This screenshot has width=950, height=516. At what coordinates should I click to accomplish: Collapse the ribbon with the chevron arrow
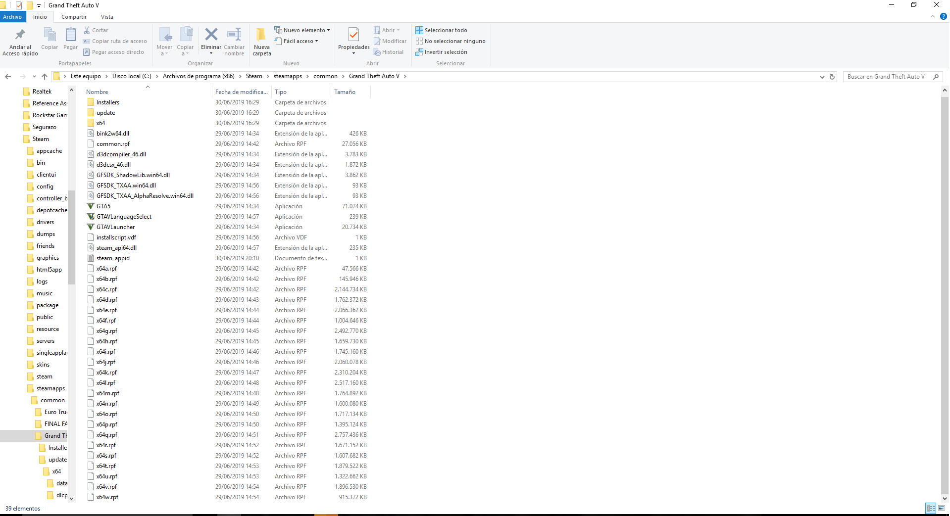[x=933, y=17]
